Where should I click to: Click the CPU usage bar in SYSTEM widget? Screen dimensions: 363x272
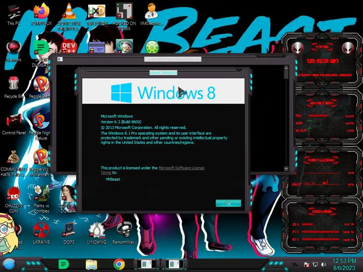[318, 116]
